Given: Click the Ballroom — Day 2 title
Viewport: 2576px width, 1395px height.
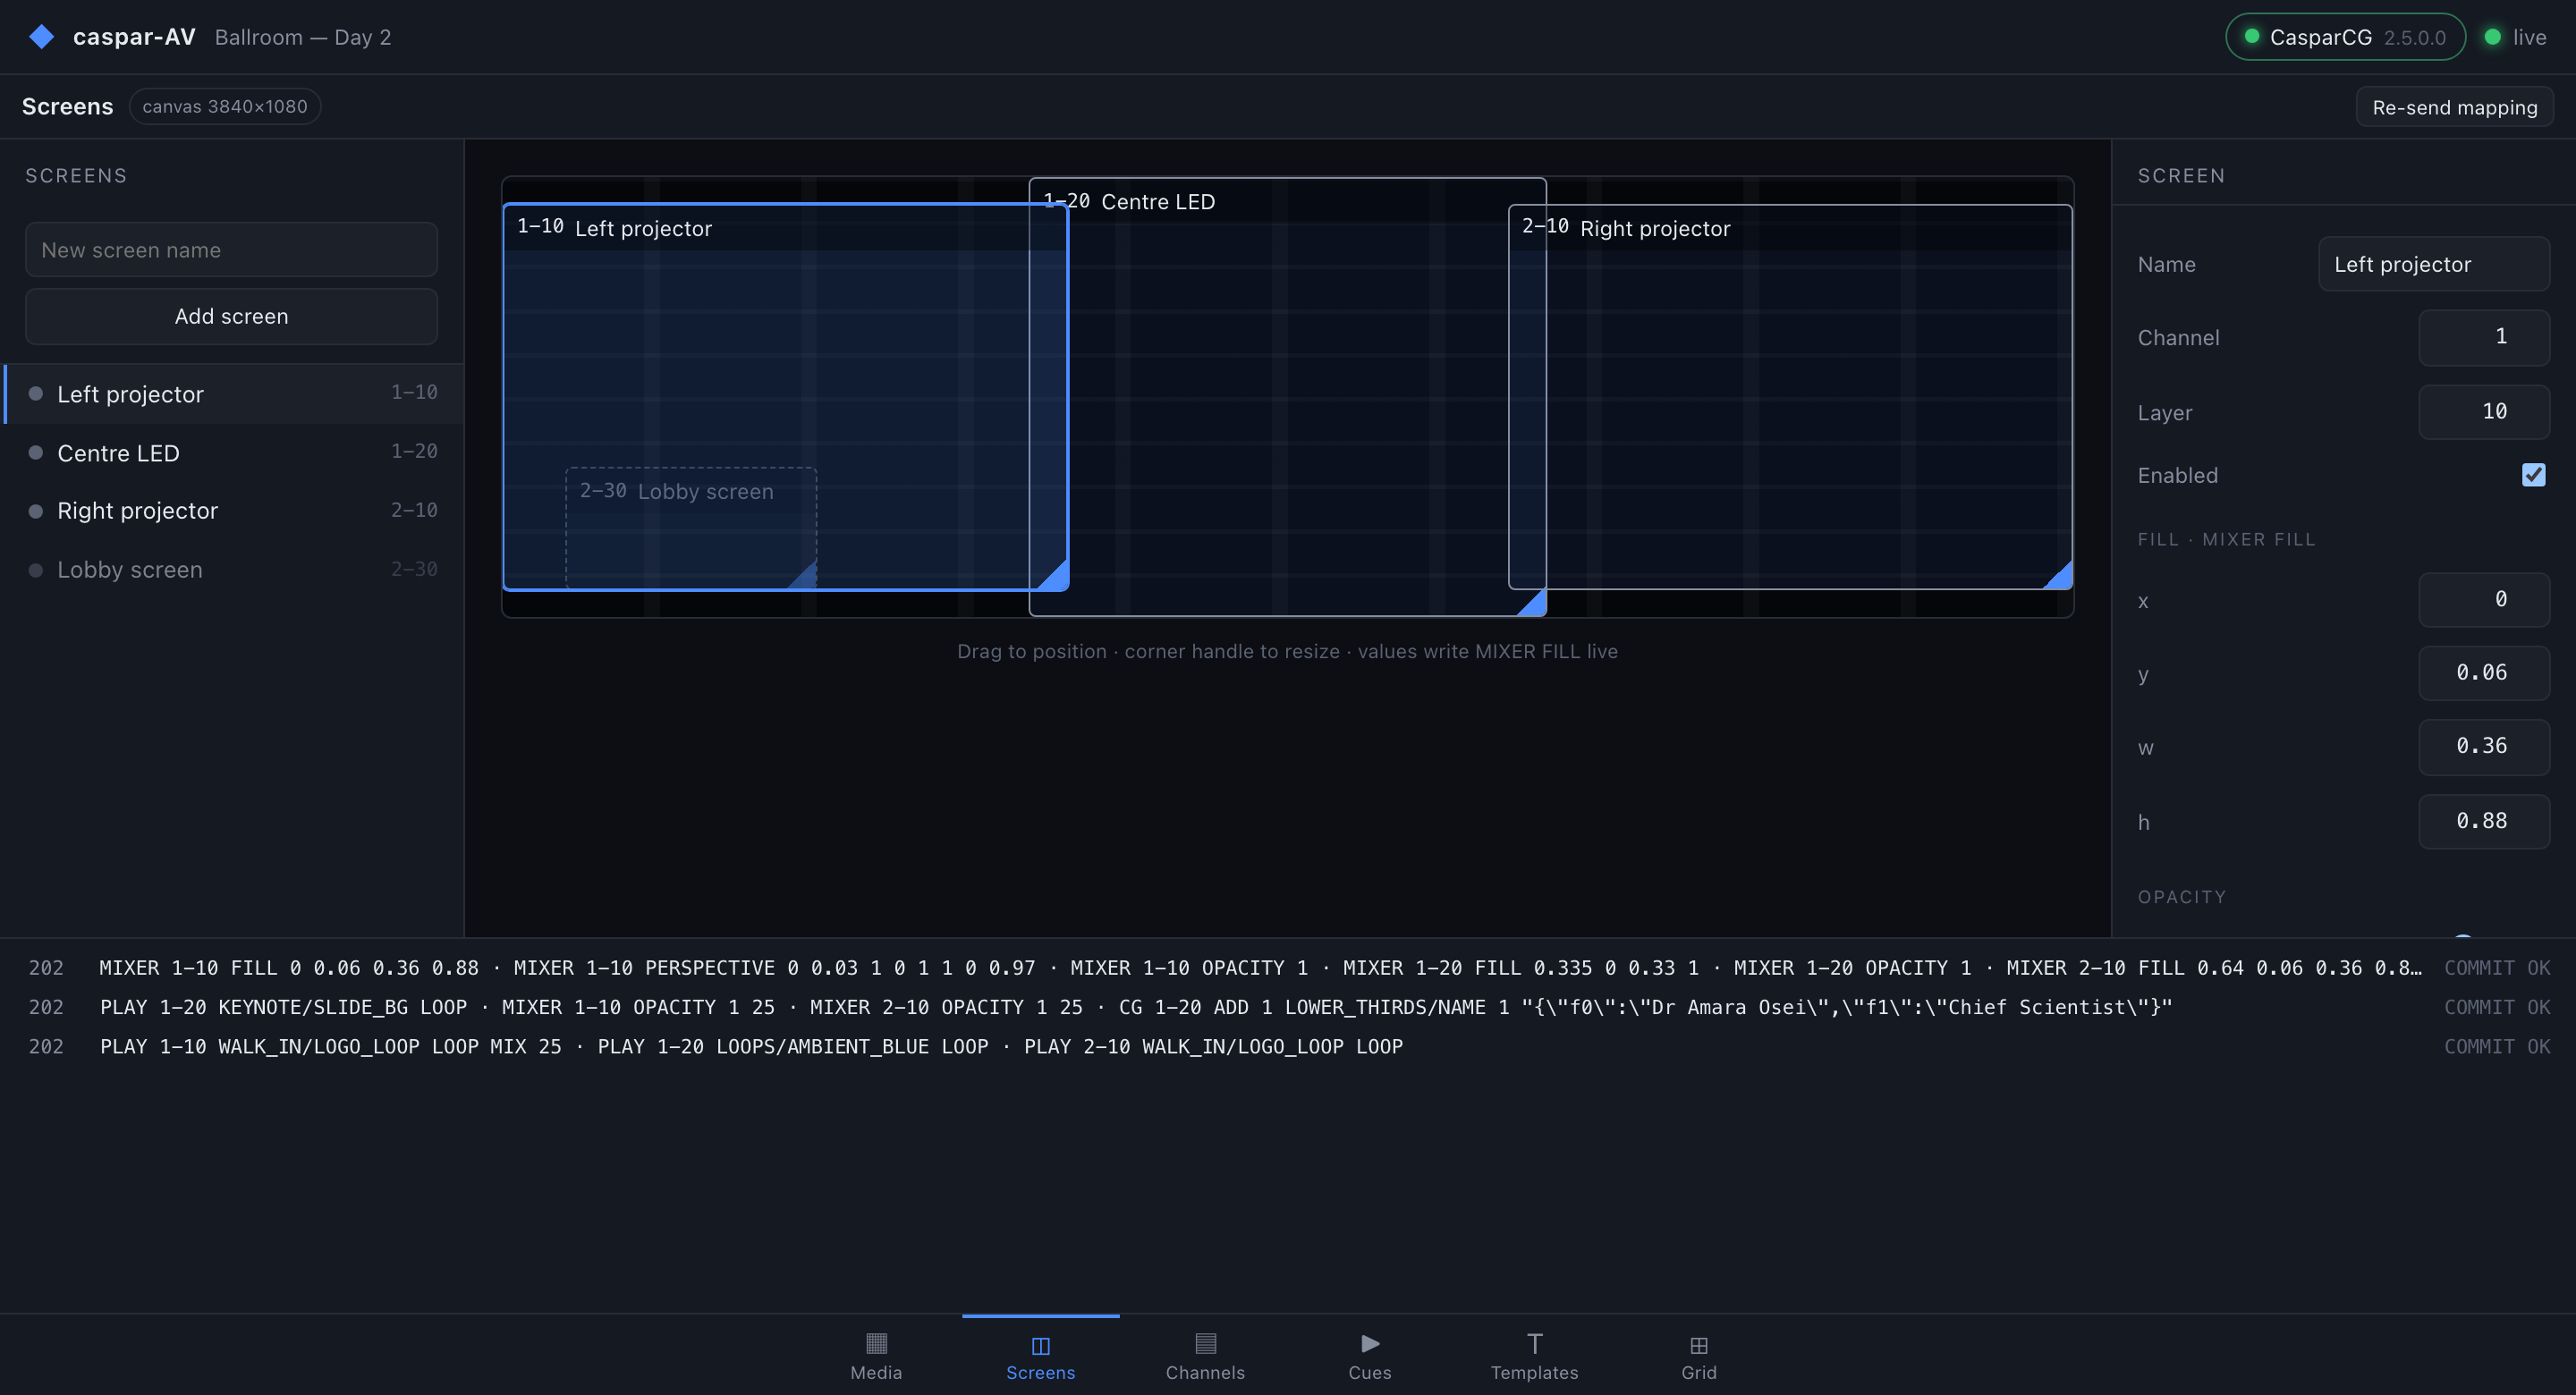Looking at the screenshot, I should point(303,37).
